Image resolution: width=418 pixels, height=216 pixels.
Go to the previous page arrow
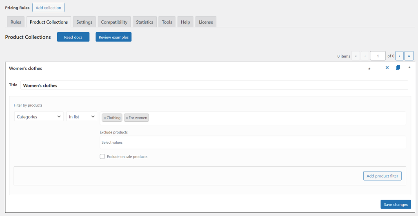(x=365, y=56)
